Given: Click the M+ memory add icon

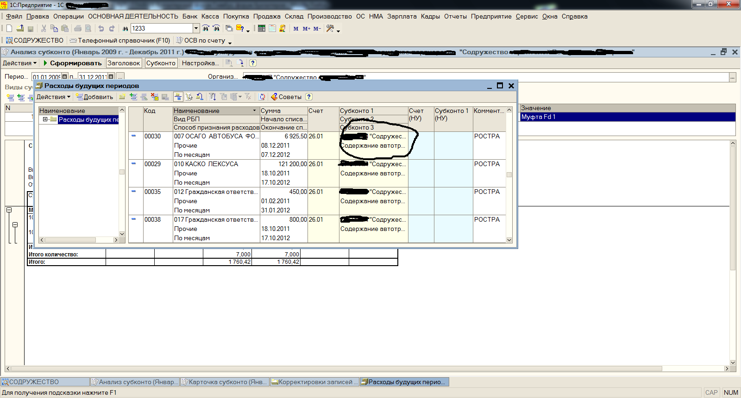Looking at the screenshot, I should [x=307, y=29].
